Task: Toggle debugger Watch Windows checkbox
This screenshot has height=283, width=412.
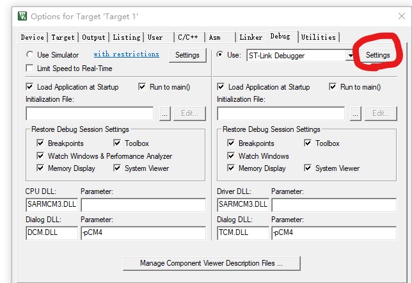Action: (x=231, y=156)
